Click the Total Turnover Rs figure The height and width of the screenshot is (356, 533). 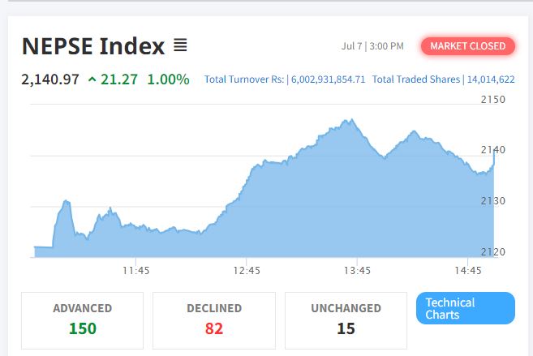[285, 79]
